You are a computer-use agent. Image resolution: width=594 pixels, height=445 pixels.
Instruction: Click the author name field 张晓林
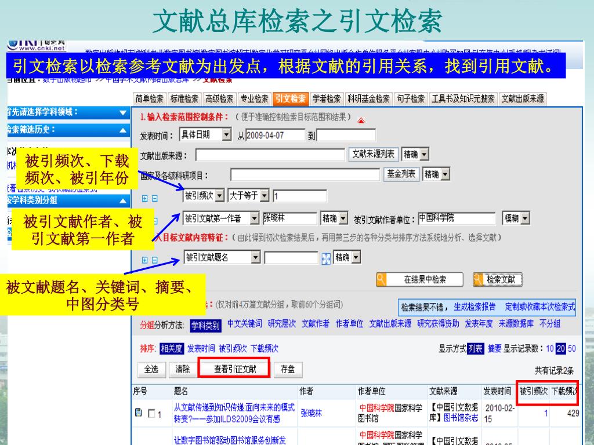[289, 218]
